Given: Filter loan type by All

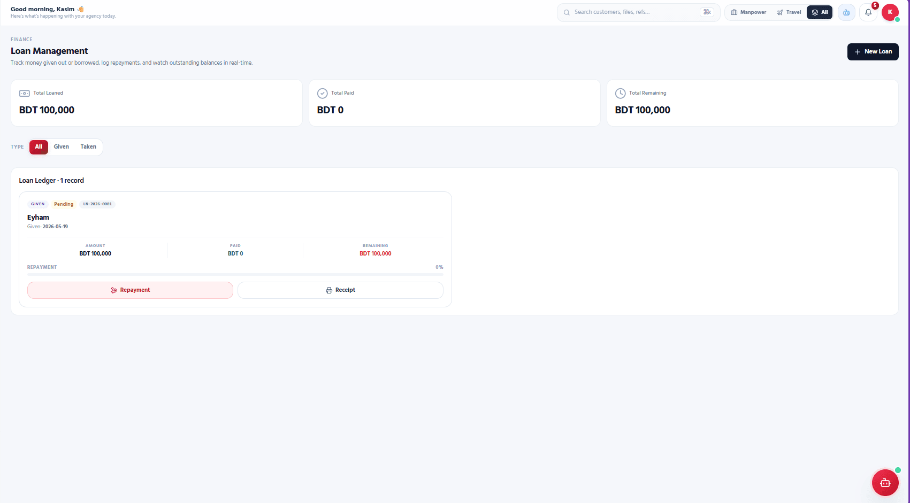Looking at the screenshot, I should click(x=39, y=147).
